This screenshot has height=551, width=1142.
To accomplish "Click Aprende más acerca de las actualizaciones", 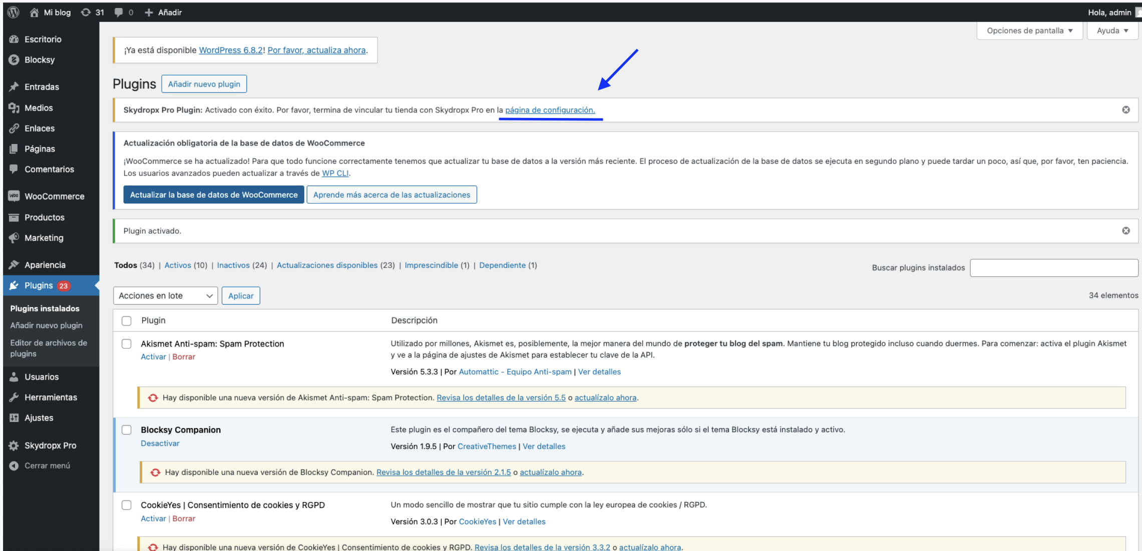I will point(392,194).
